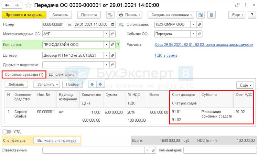Switch to Основные средства (1) tab
The width and height of the screenshot is (258, 155).
coord(24,75)
